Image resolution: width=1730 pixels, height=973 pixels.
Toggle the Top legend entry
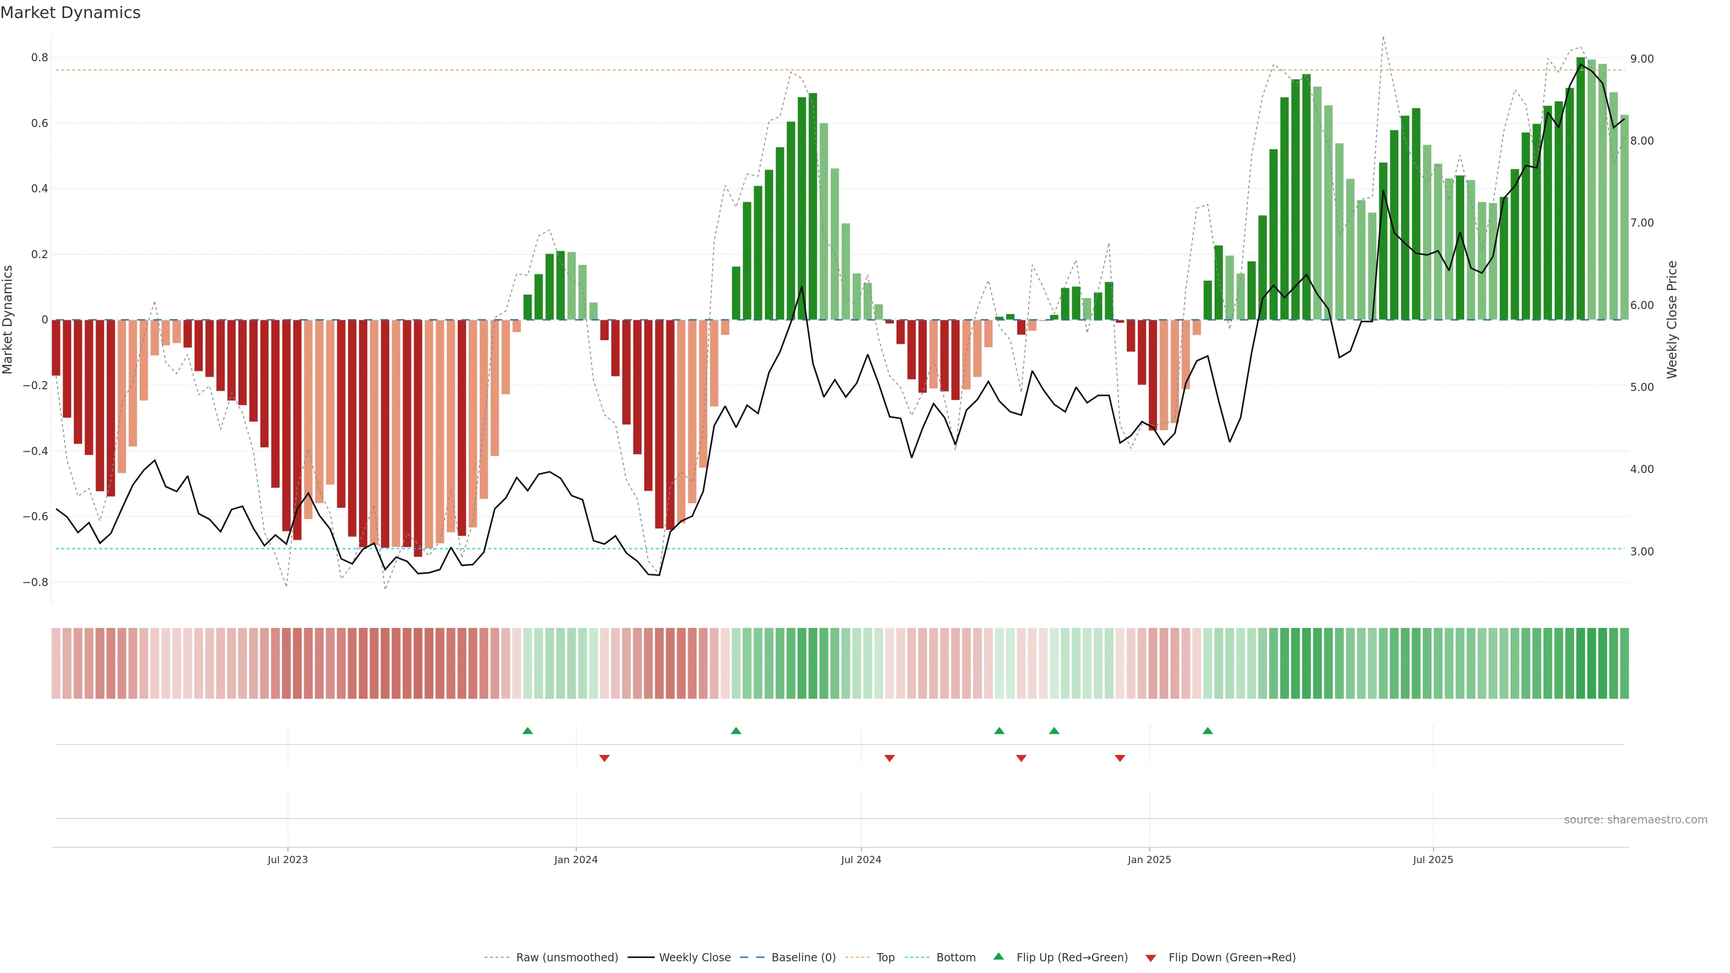(885, 958)
